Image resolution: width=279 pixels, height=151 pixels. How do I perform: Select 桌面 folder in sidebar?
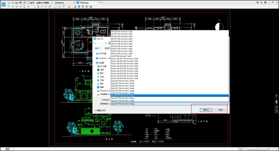(100, 87)
